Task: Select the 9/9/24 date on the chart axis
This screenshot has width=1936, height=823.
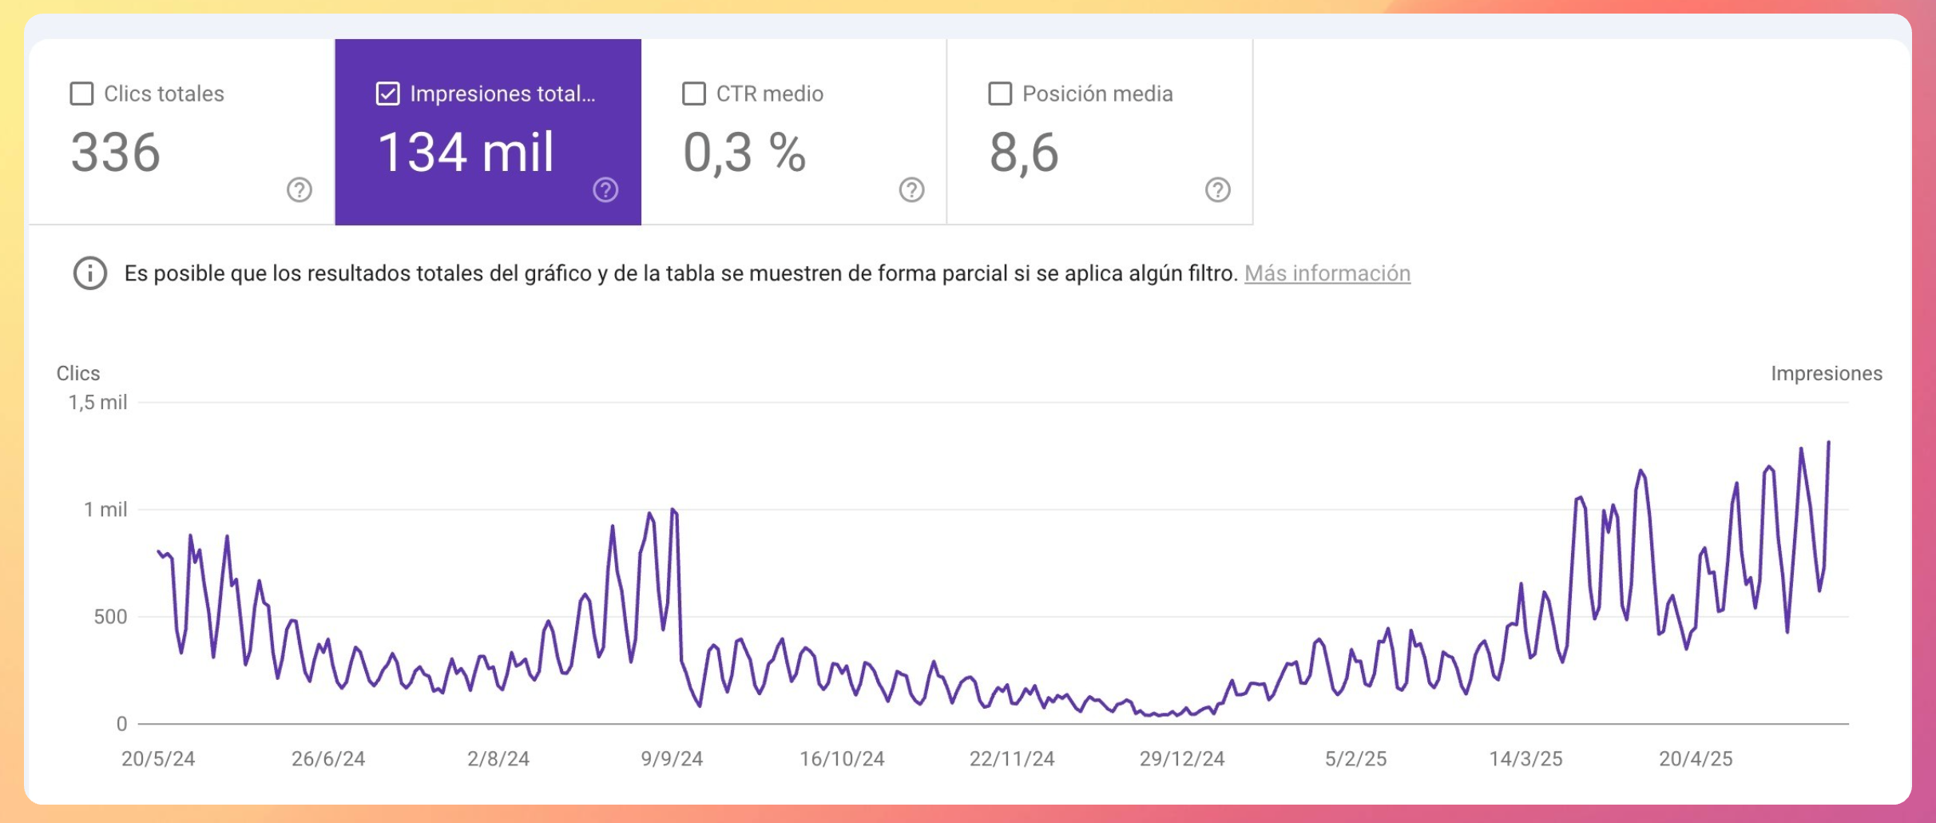Action: (x=672, y=758)
